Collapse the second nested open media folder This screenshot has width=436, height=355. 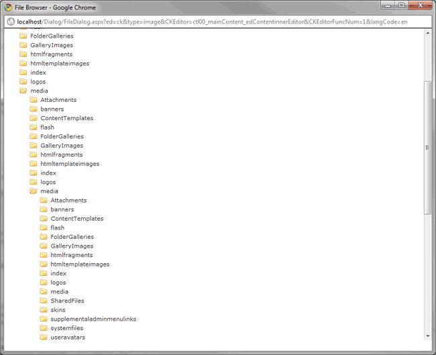(33, 191)
